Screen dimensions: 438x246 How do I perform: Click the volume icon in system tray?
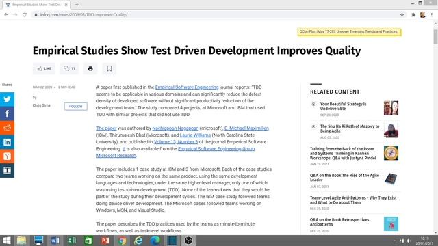click(409, 241)
